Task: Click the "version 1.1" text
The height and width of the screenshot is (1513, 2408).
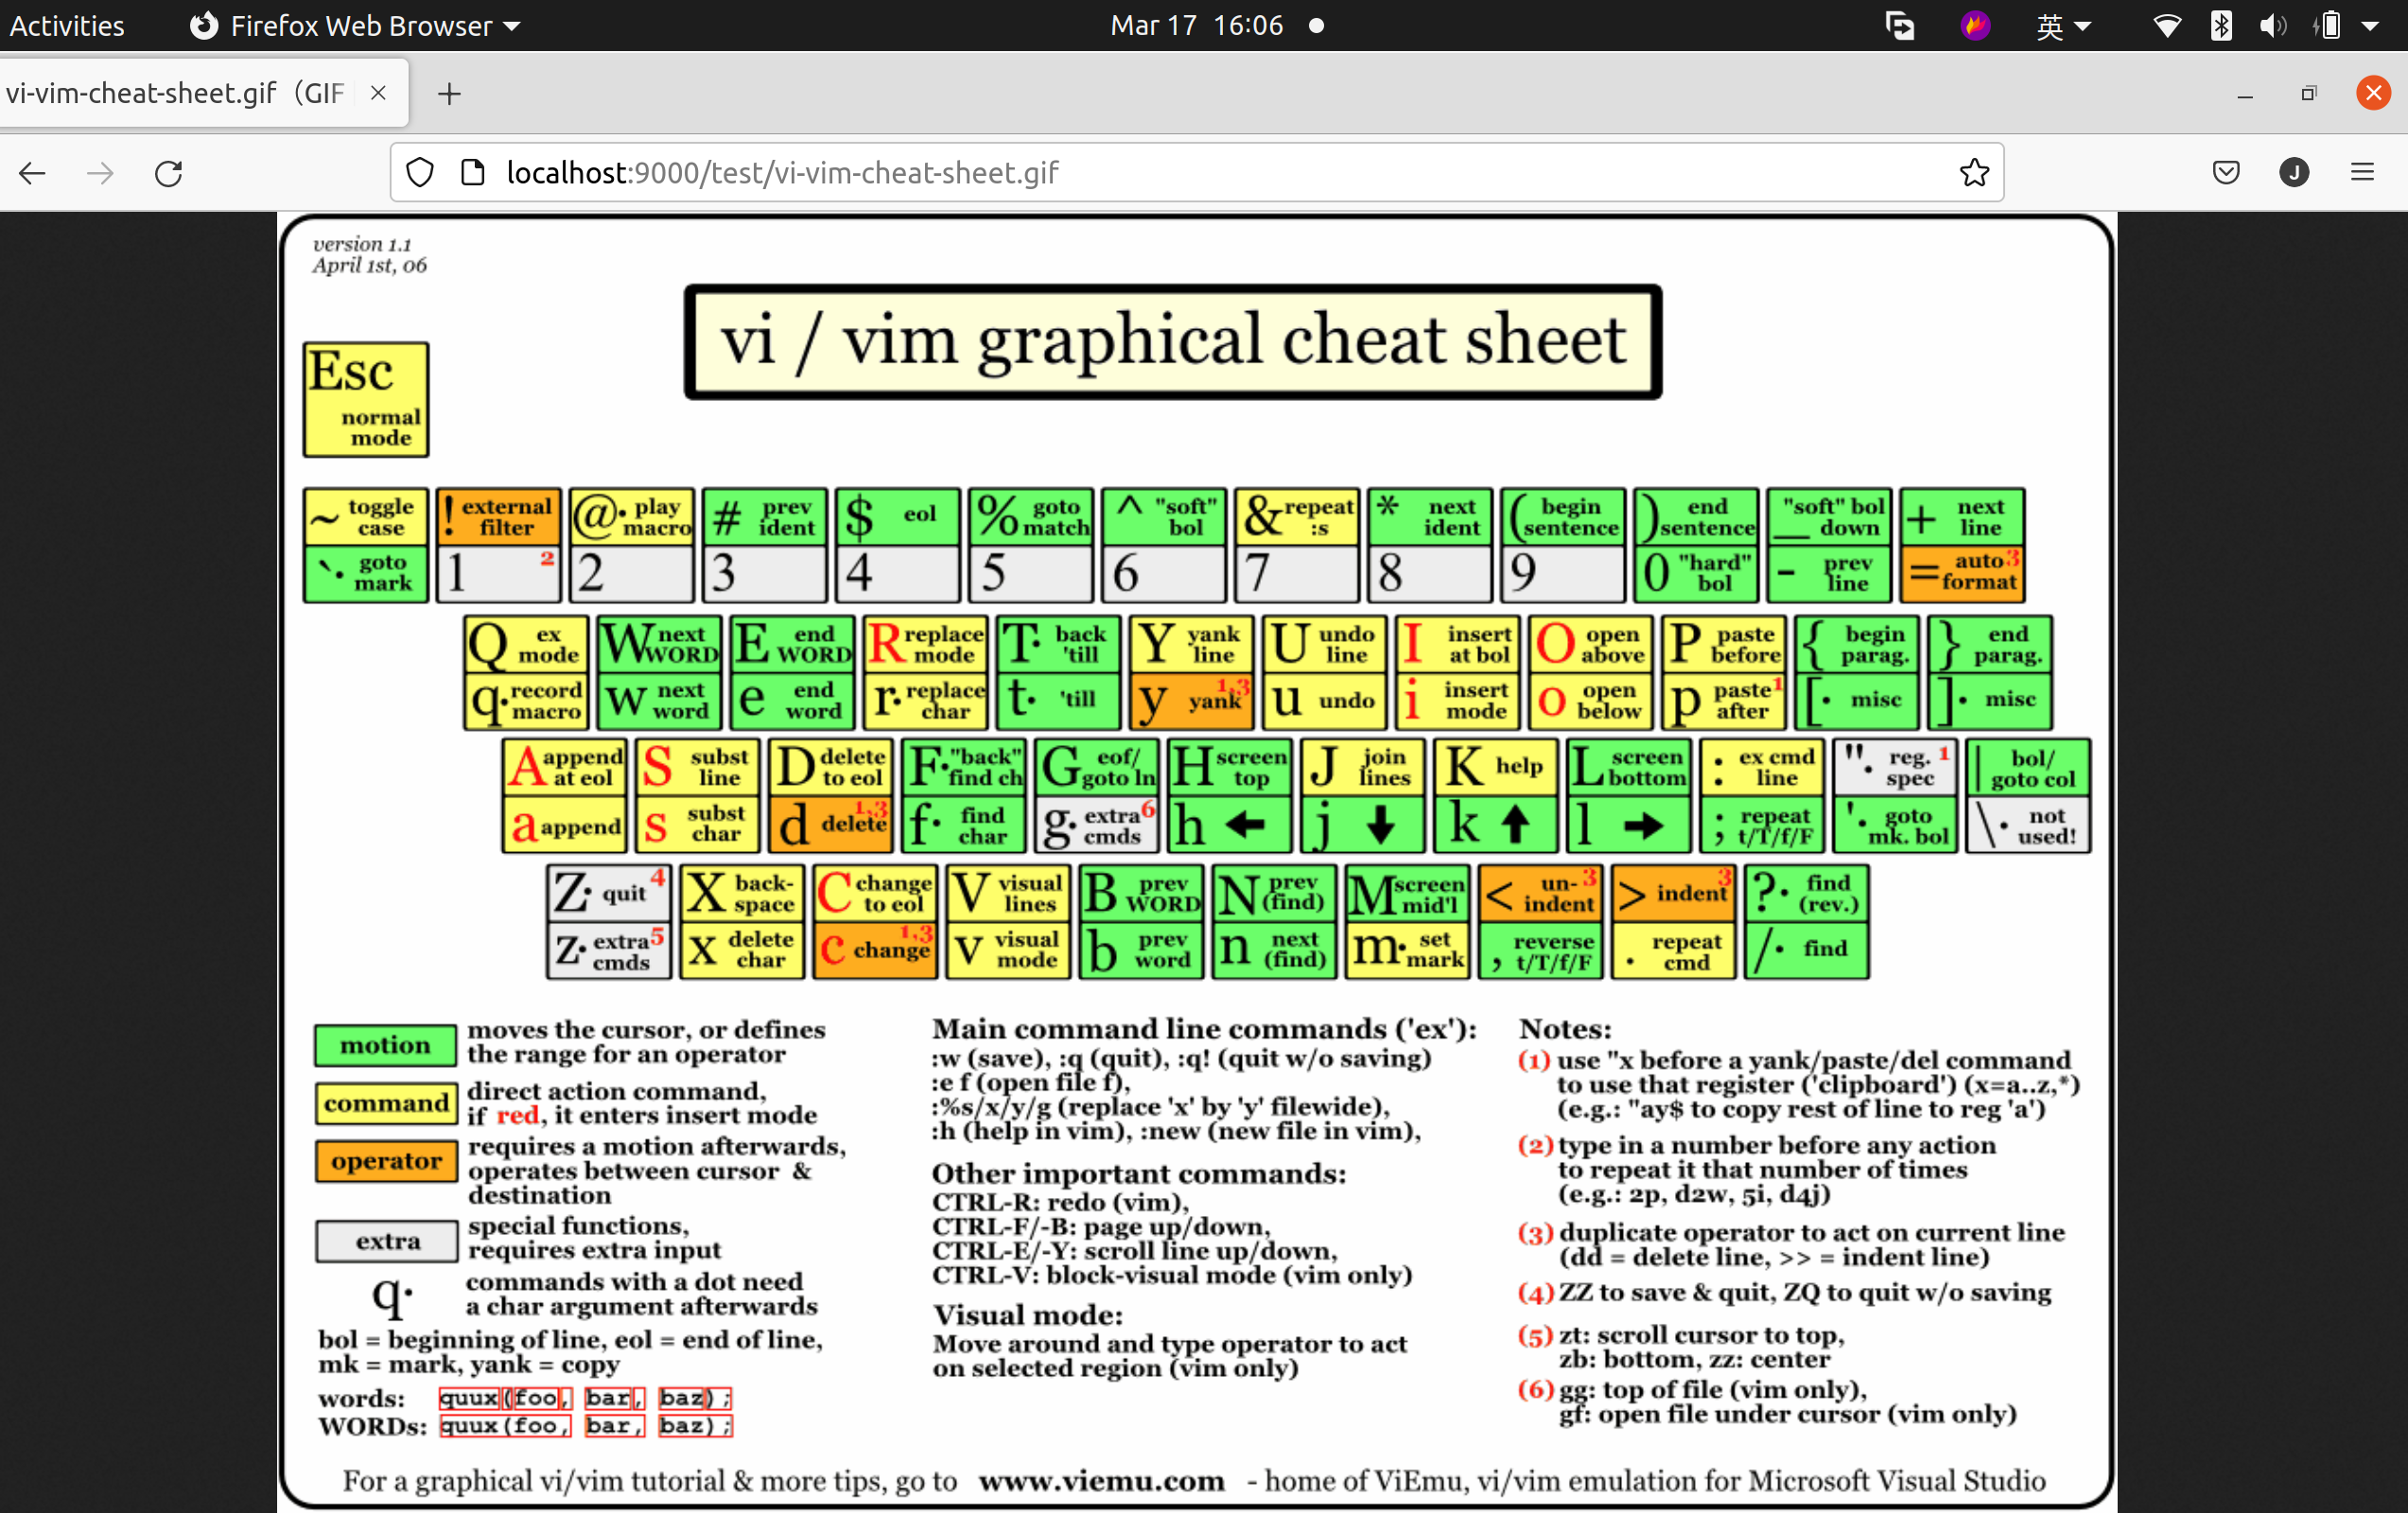Action: pos(362,244)
